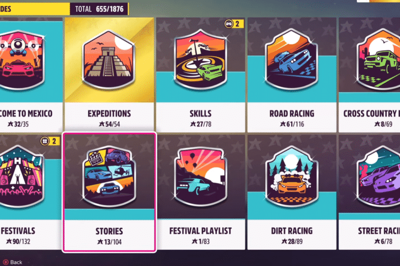Open the Stories film clapper badge
This screenshot has height=266, width=400.
click(109, 176)
